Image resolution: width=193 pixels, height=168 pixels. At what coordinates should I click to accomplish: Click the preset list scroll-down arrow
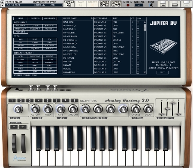pyautogui.click(x=145, y=72)
